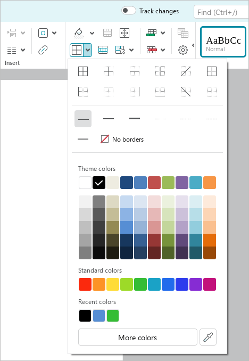Click the More colors button

pyautogui.click(x=138, y=337)
